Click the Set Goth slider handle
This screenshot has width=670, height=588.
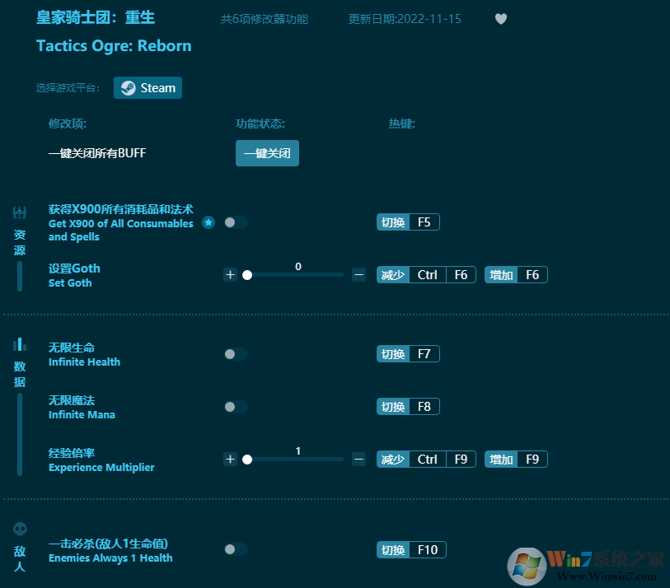pos(247,275)
